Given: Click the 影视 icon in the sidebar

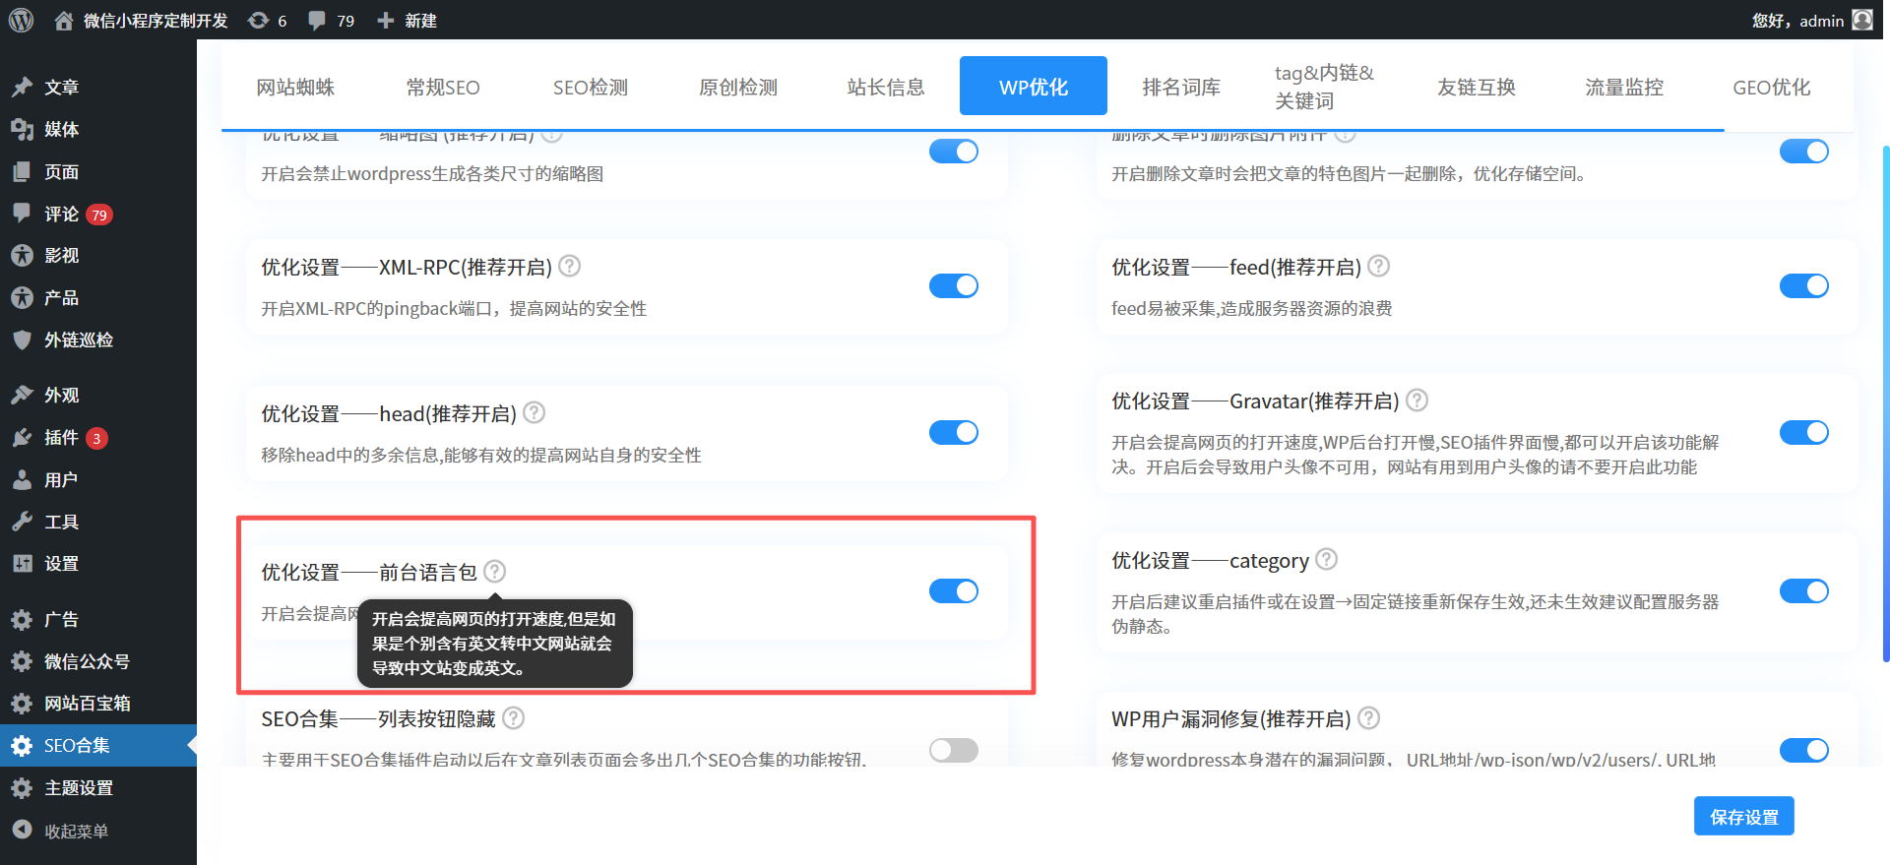Looking at the screenshot, I should tap(22, 256).
